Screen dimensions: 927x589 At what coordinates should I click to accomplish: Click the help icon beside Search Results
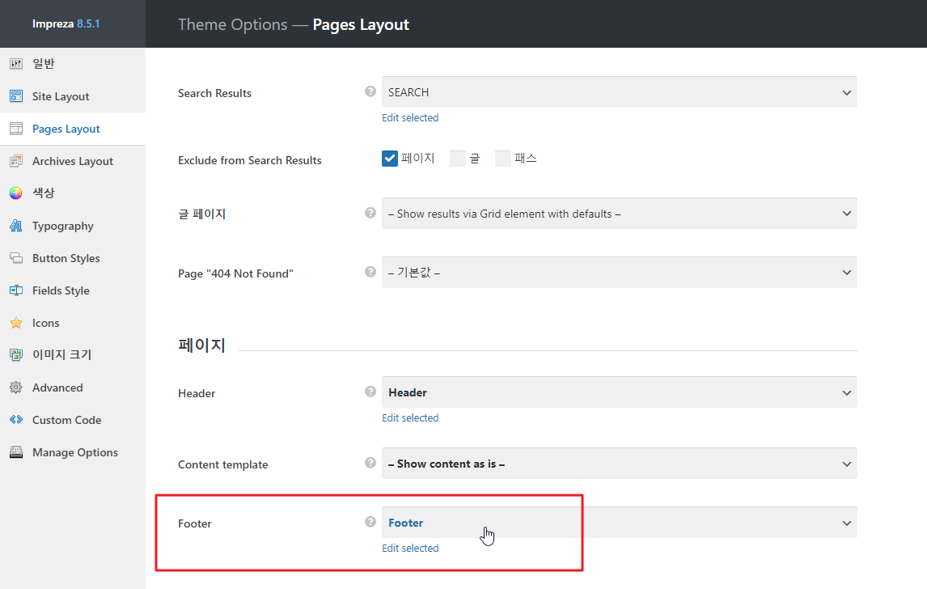coord(370,91)
